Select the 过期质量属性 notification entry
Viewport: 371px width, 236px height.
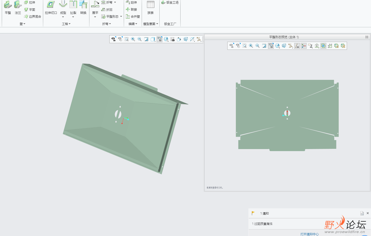(262, 224)
